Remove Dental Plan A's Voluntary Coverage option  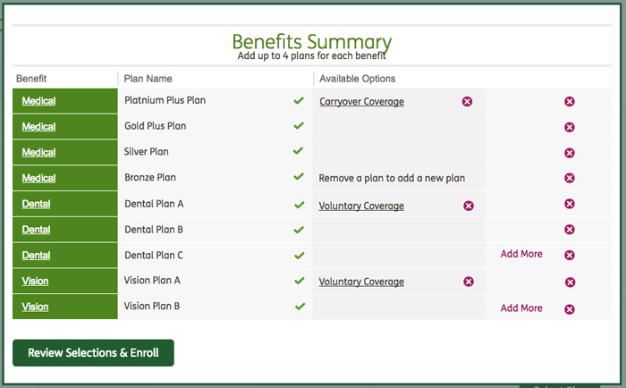pyautogui.click(x=468, y=206)
